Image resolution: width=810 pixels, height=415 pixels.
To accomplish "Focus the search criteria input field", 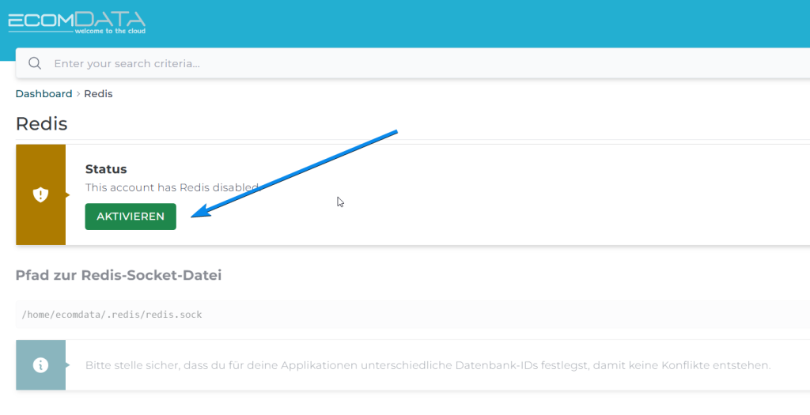I will tap(316, 63).
